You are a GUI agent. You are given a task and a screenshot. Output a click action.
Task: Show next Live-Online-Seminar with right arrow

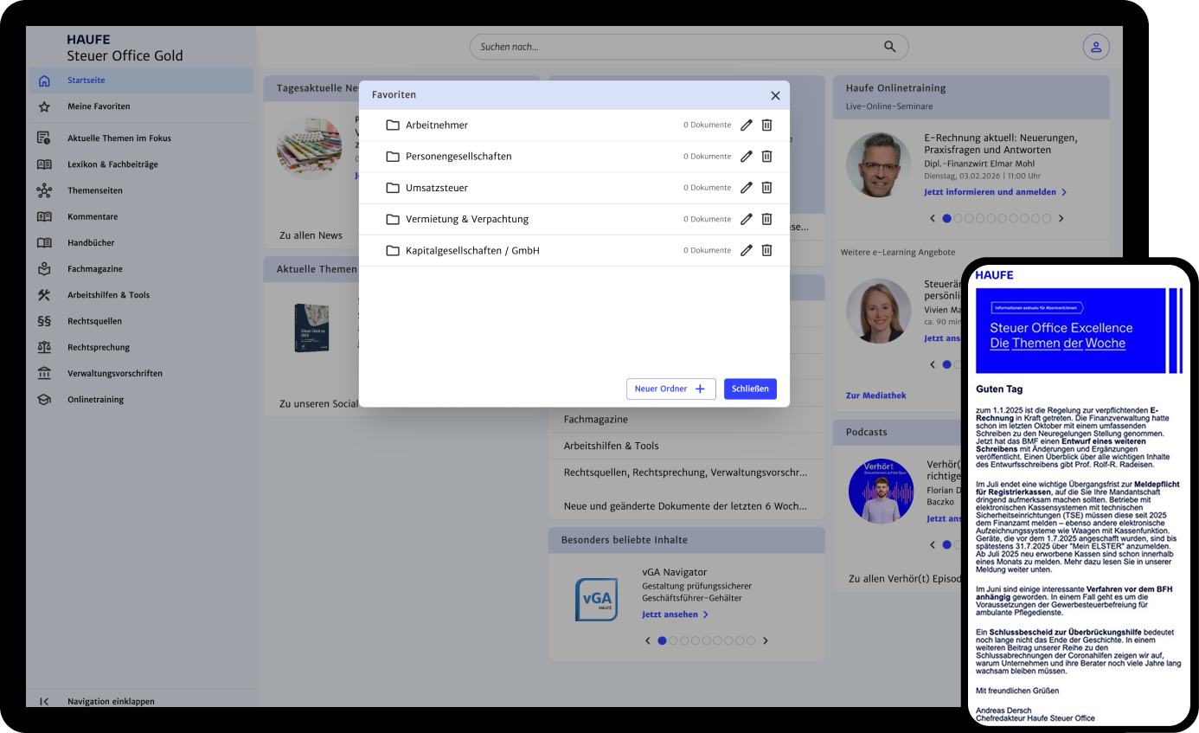click(x=1061, y=219)
